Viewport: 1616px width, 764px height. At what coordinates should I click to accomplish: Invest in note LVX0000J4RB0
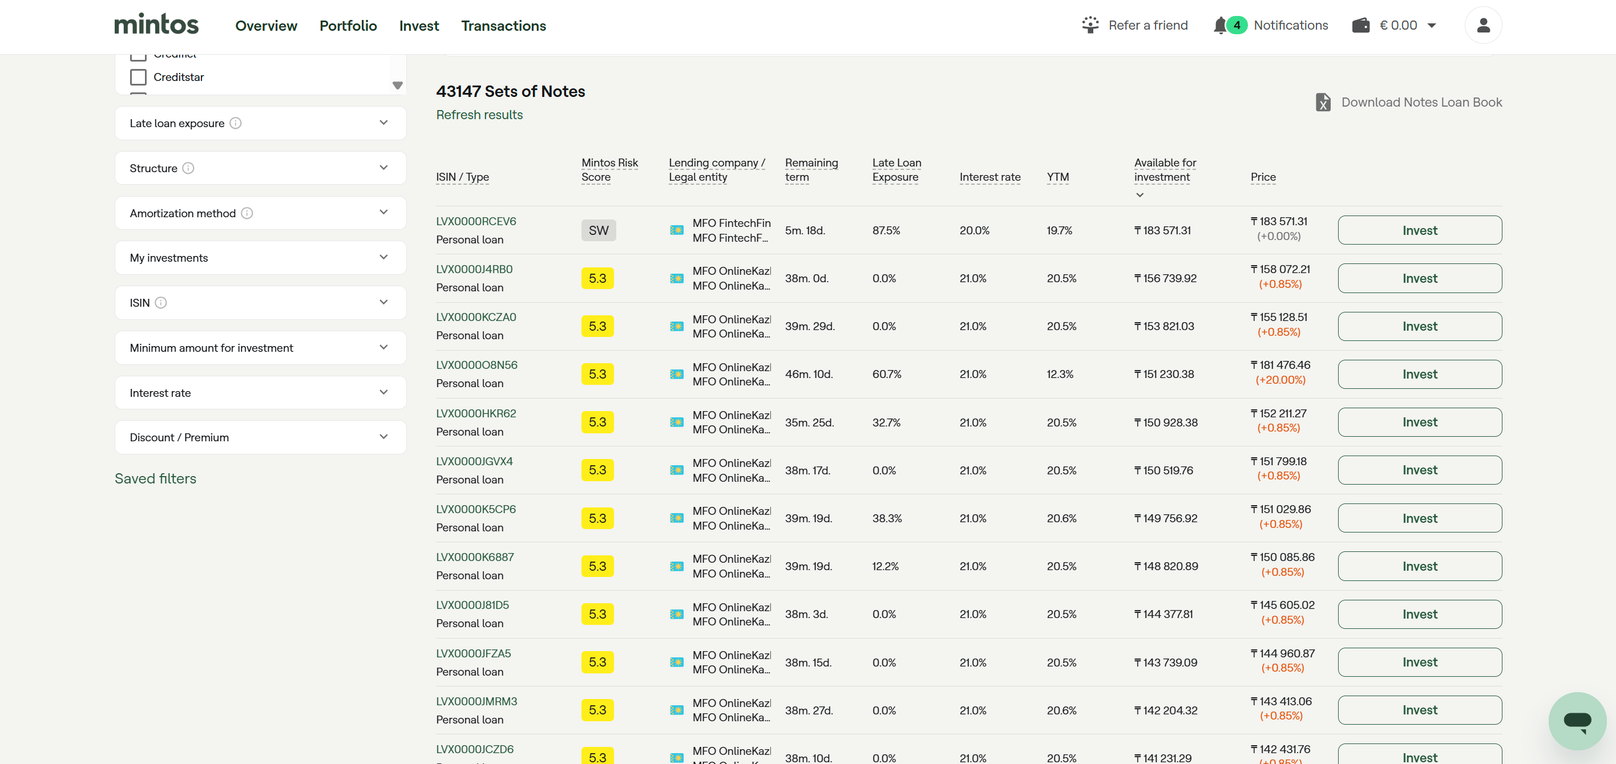[1420, 278]
